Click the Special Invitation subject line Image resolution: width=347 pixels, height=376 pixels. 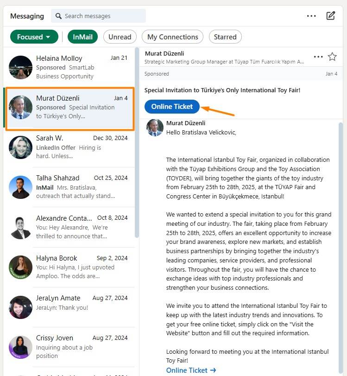(x=222, y=90)
